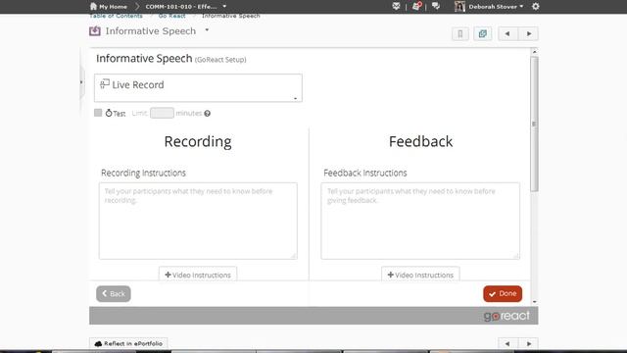627x353 pixels.
Task: Add Video Instructions under Feedback
Action: coord(420,275)
